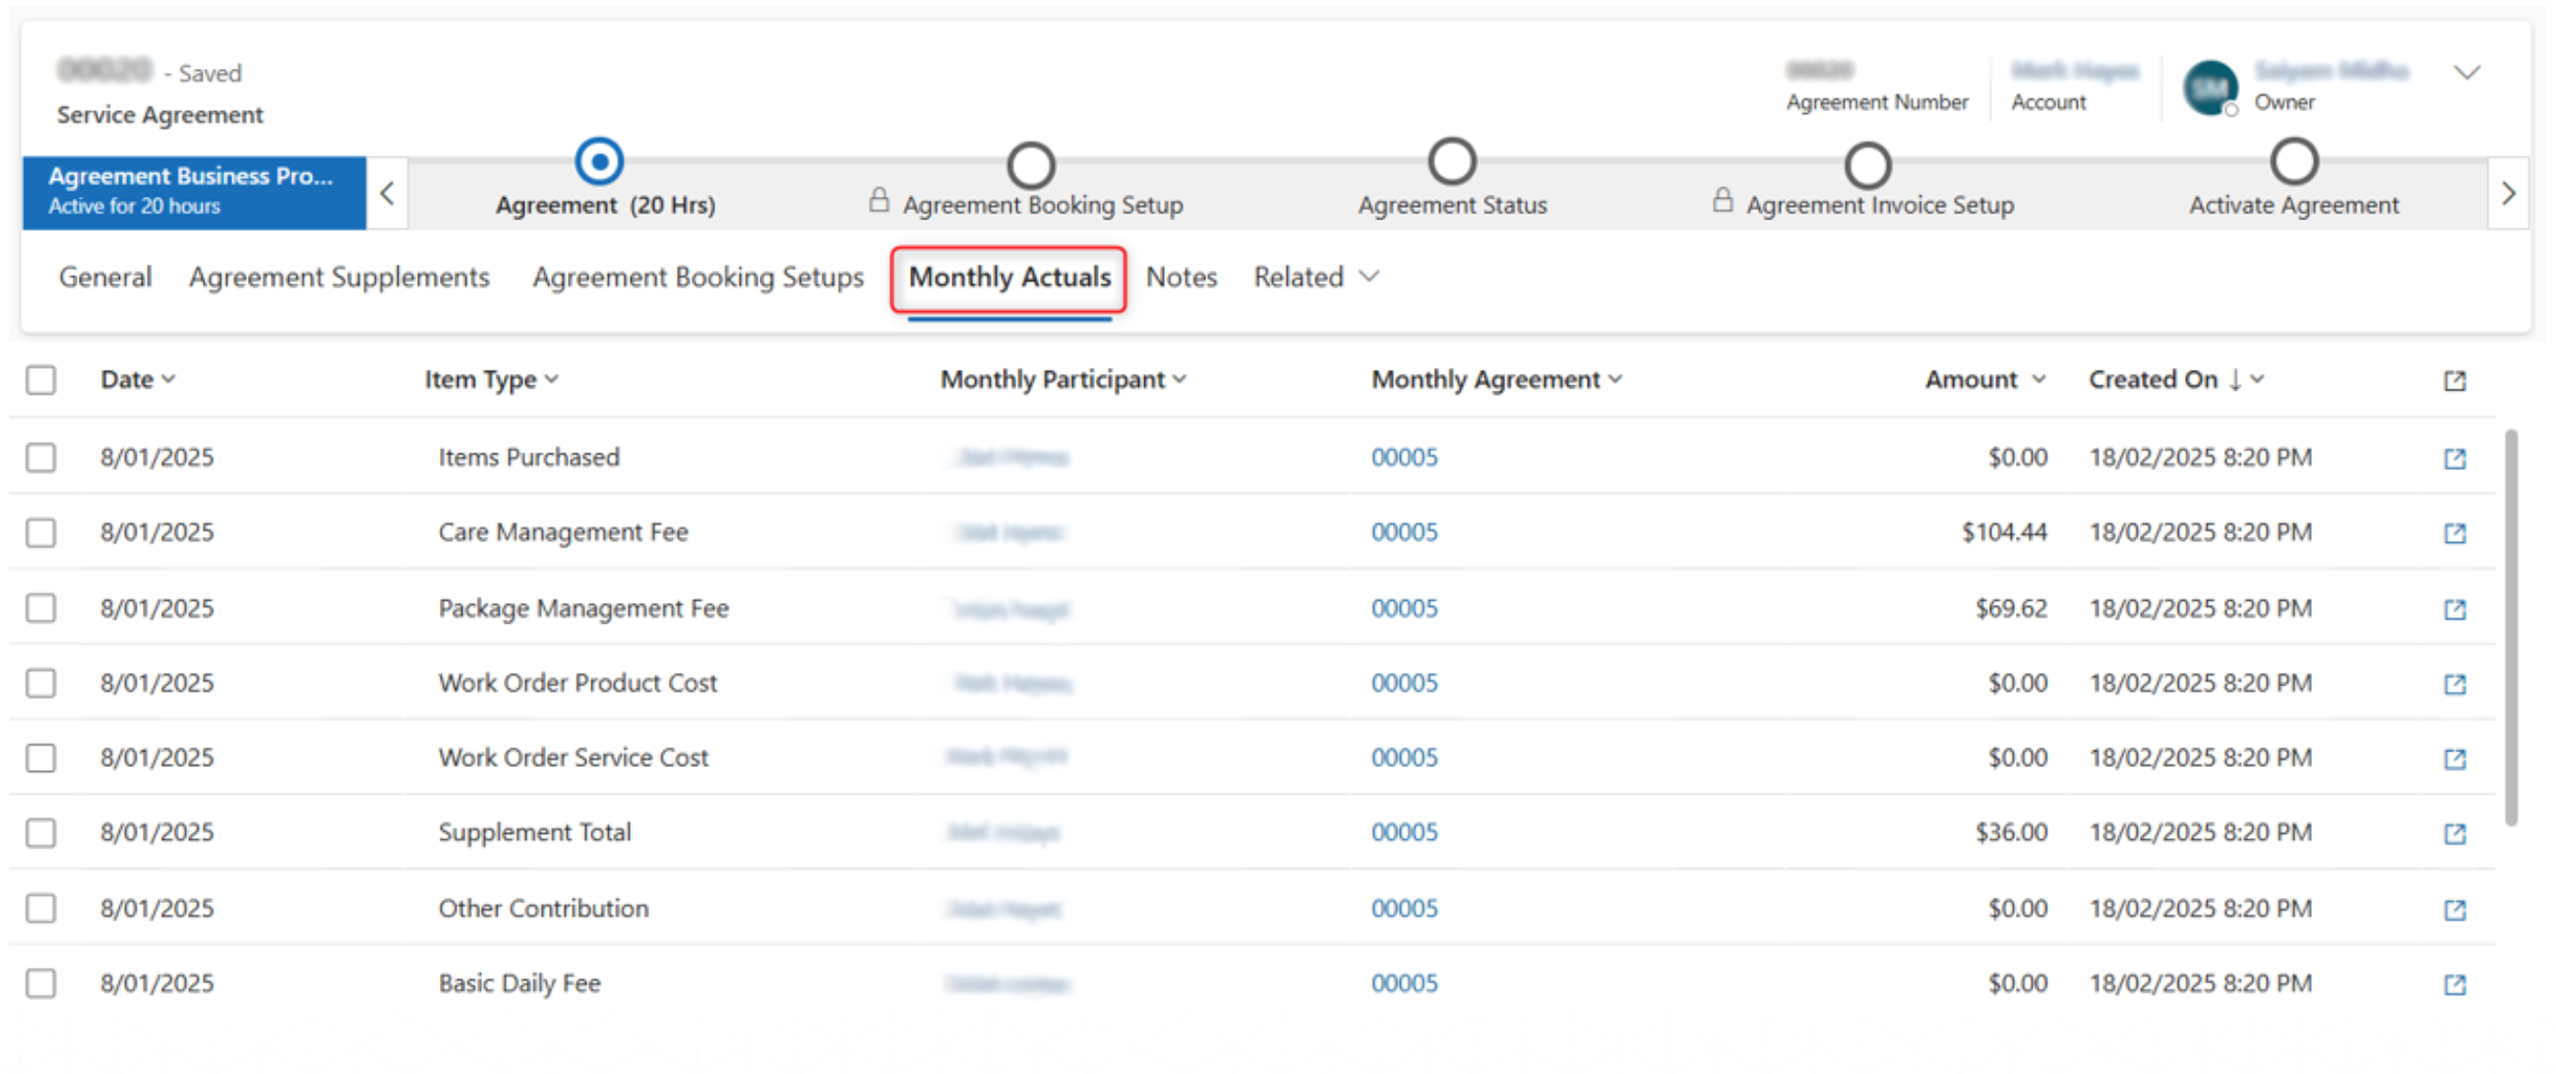Select the Package Management Fee row checkbox
This screenshot has height=1074, width=2556.
40,608
